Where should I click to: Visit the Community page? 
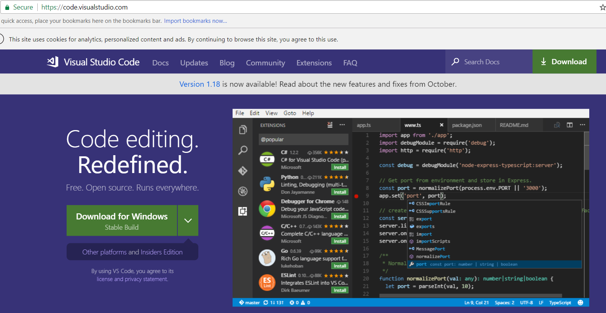pos(265,63)
